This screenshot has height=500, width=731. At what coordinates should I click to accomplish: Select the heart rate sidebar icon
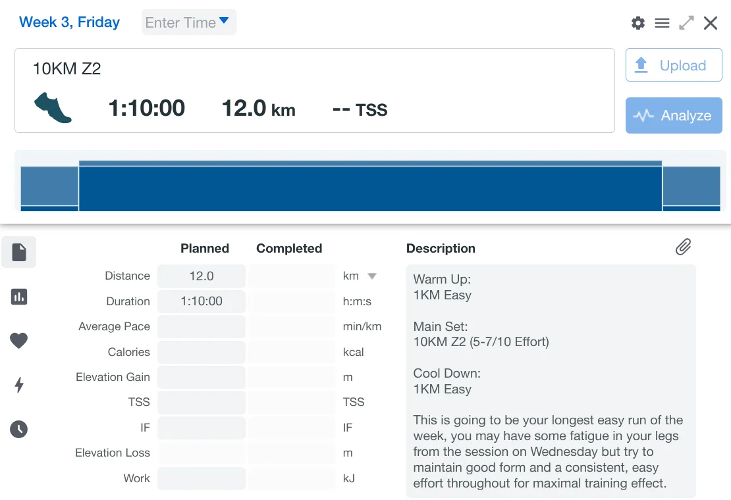pyautogui.click(x=19, y=341)
